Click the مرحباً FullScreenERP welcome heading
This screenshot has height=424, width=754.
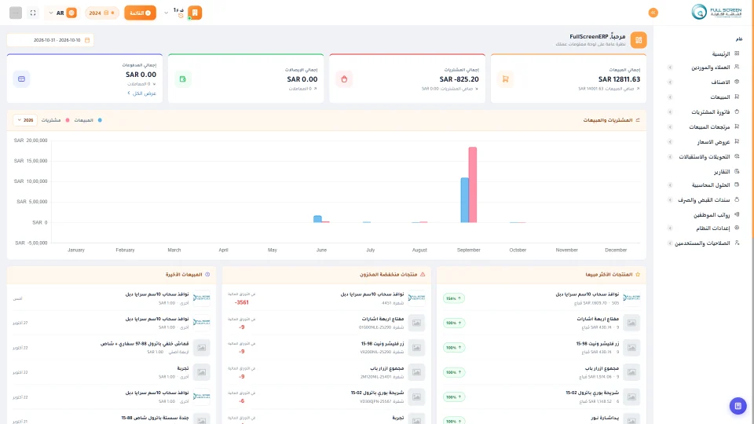click(597, 37)
